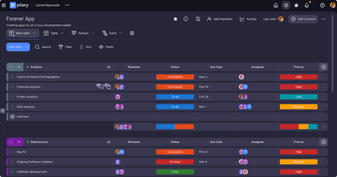
Task: Collapse the Maintenance group chevron
Action: tap(19, 142)
